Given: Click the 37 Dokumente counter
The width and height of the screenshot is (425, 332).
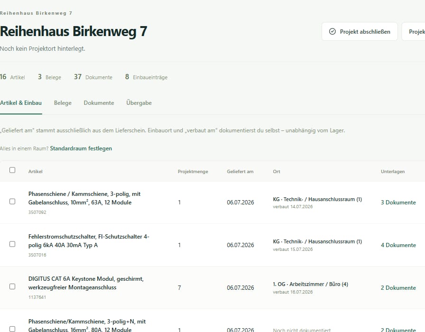Looking at the screenshot, I should tap(93, 77).
